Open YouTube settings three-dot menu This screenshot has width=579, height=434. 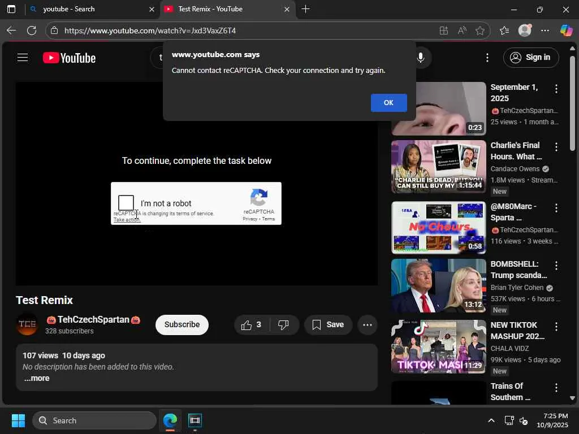[x=487, y=58]
